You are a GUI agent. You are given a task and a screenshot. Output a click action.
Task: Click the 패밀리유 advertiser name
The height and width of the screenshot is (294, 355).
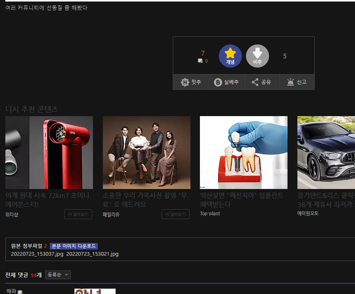point(111,215)
